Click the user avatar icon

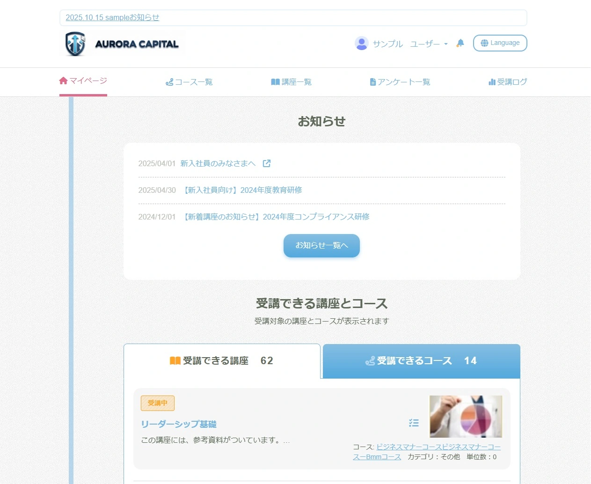pyautogui.click(x=361, y=44)
